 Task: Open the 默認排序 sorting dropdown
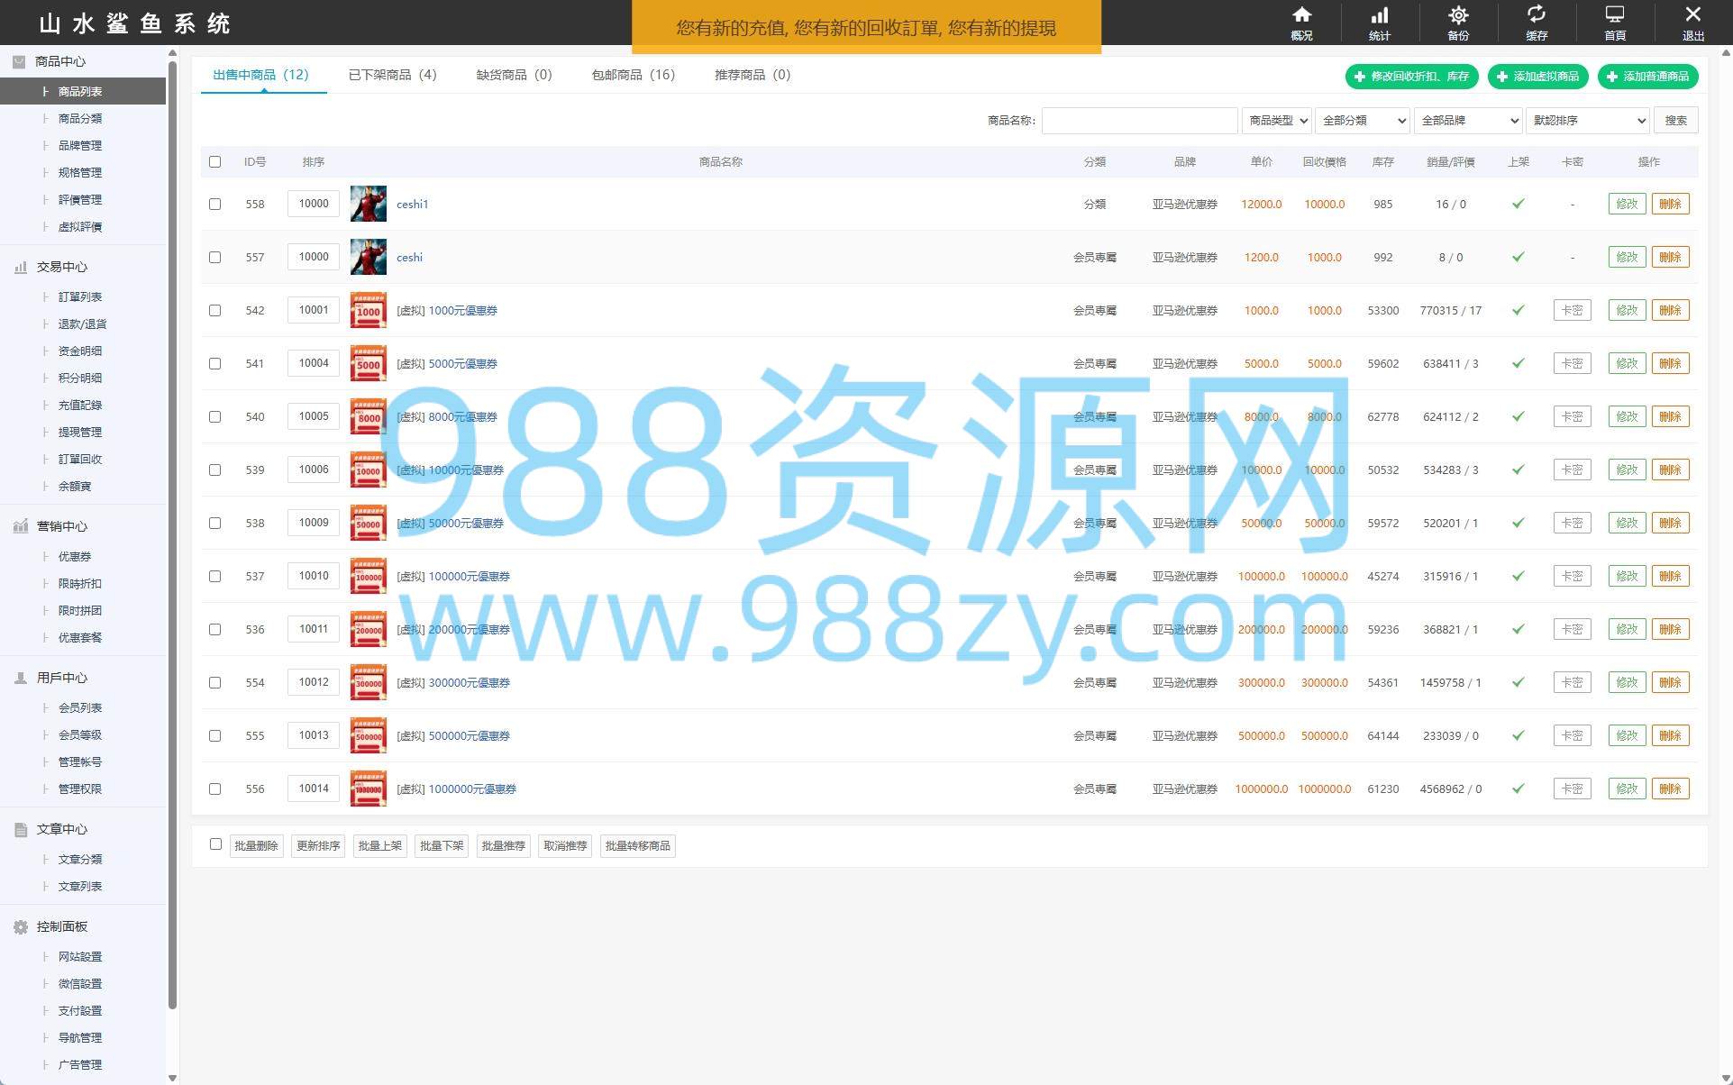pos(1588,121)
